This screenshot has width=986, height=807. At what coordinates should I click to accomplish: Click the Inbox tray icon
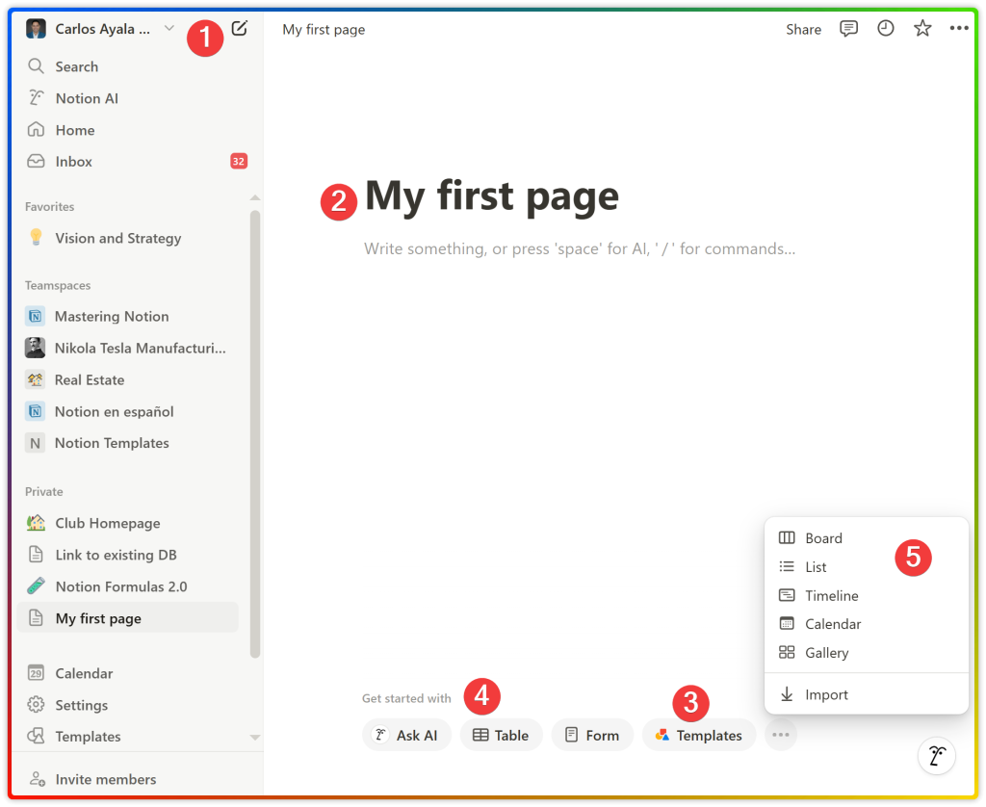pyautogui.click(x=36, y=162)
